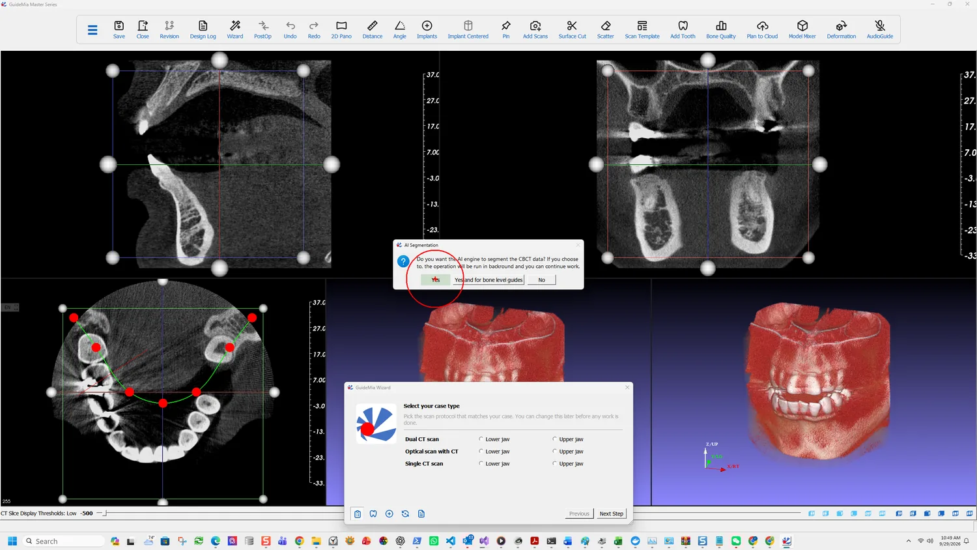977x550 pixels.
Task: Open the Scatter removal tool
Action: coord(606,30)
